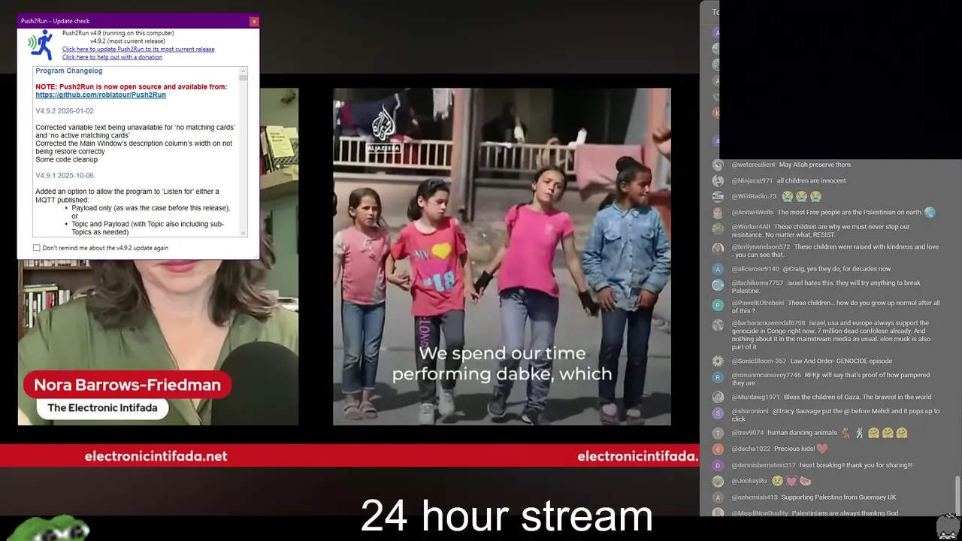Click the V4.9.1 2025-10-06 changelog heading
This screenshot has width=962, height=541.
(65, 176)
